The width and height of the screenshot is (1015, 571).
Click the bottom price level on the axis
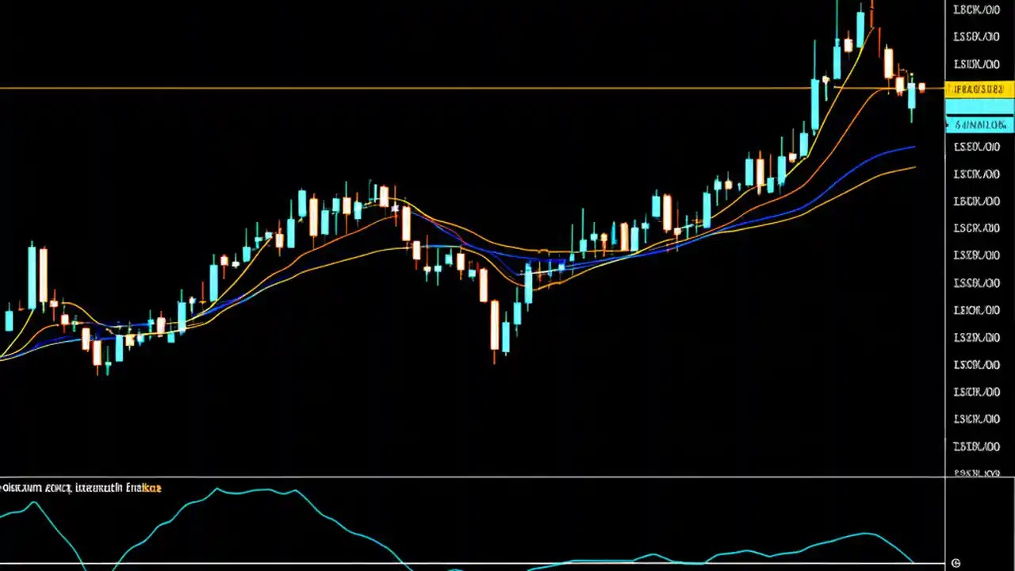[x=976, y=472]
